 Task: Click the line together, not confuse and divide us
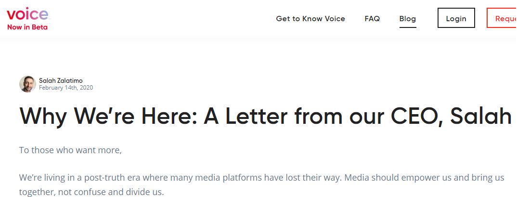pos(91,192)
